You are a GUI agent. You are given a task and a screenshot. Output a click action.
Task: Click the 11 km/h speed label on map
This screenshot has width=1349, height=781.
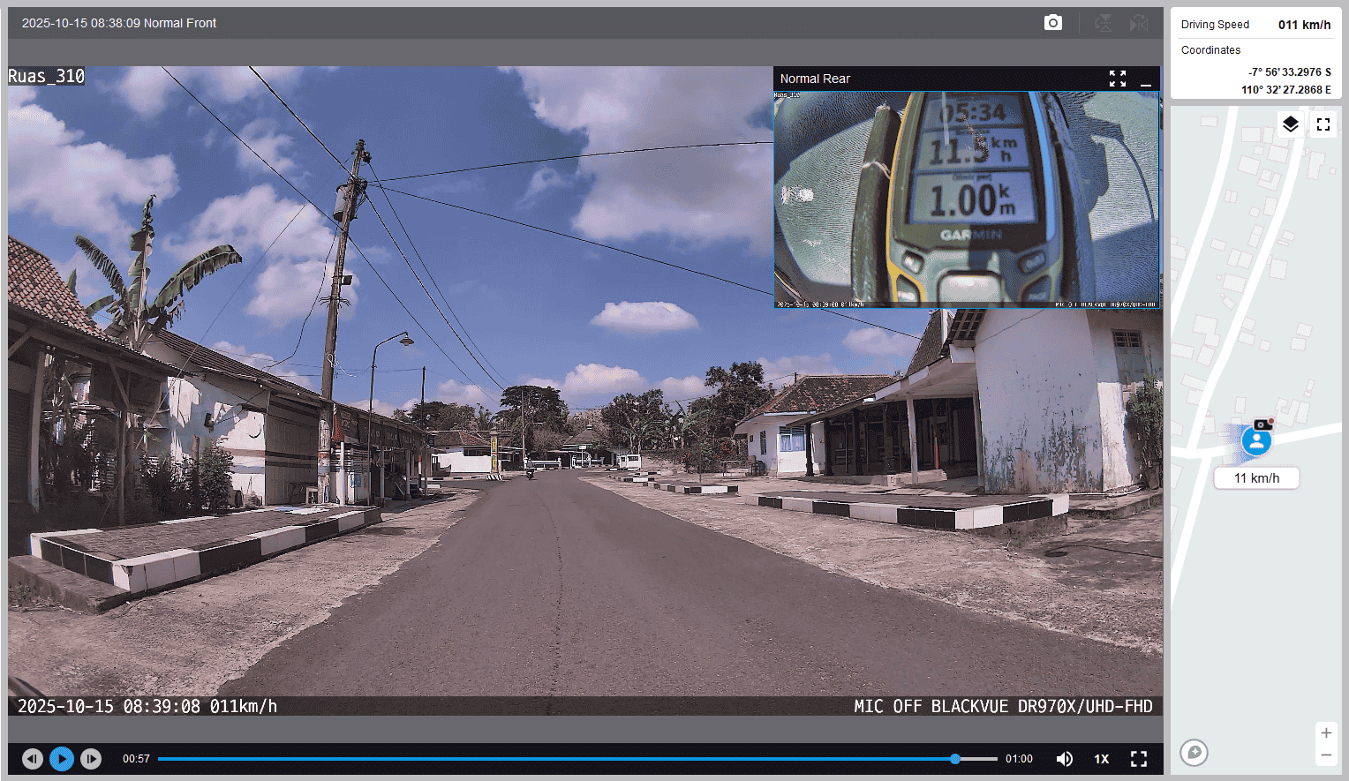coord(1256,478)
